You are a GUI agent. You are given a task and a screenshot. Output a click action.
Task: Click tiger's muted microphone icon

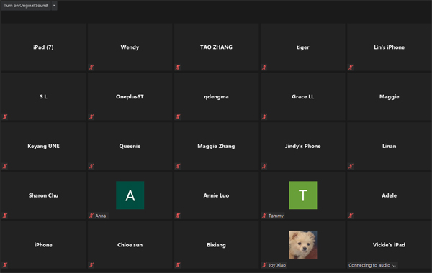coord(264,68)
